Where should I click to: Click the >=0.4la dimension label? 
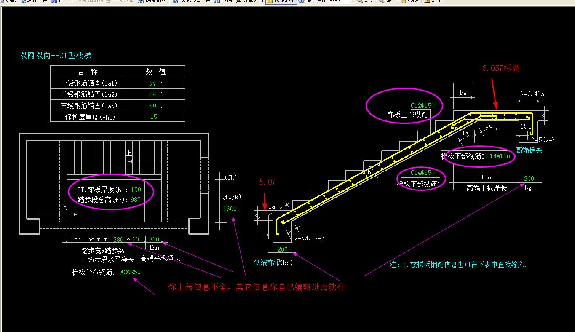pyautogui.click(x=532, y=94)
